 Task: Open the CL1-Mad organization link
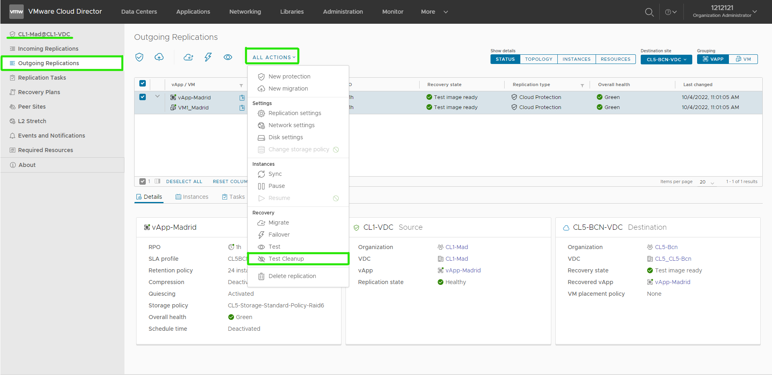click(x=457, y=247)
